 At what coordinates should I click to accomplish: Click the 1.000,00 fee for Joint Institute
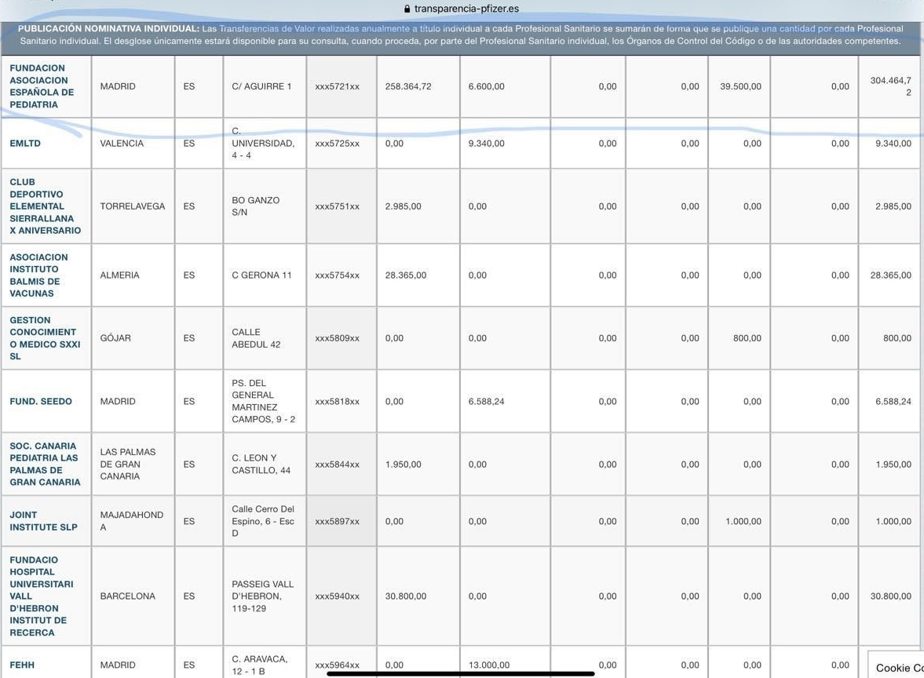(x=743, y=521)
